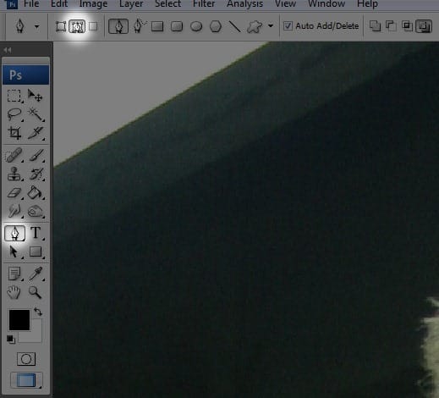This screenshot has height=398, width=439.
Task: Toggle the Auto Add/Delete checkbox
Action: click(x=288, y=26)
